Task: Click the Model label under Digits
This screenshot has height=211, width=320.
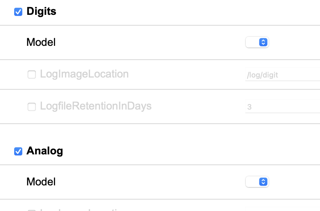Action: click(x=41, y=42)
